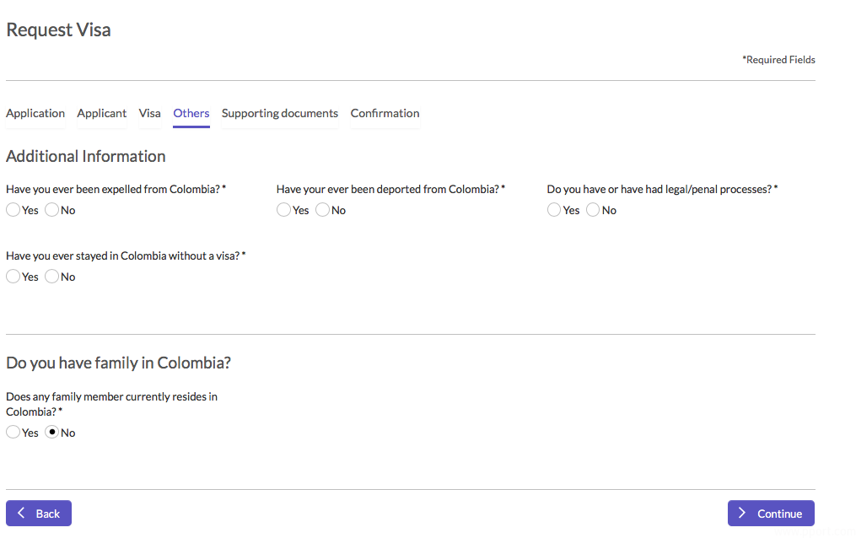Image resolution: width=856 pixels, height=538 pixels.
Task: Select No for stayed without a visa
Action: click(x=52, y=277)
